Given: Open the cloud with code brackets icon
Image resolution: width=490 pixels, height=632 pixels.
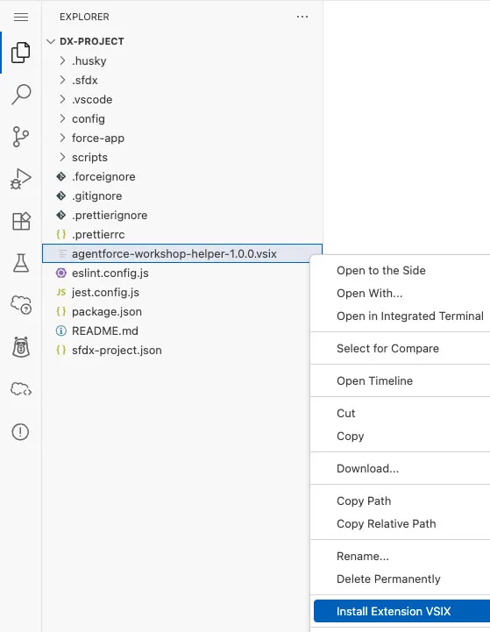Looking at the screenshot, I should click(x=21, y=389).
